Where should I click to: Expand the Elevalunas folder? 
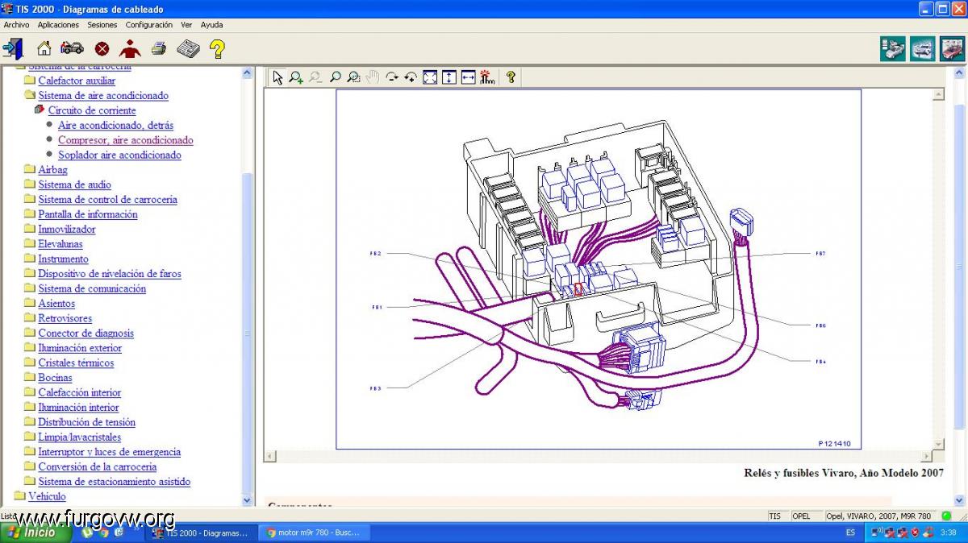60,244
